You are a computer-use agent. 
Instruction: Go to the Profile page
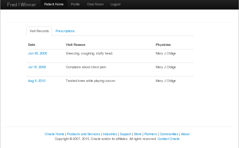(75, 4)
